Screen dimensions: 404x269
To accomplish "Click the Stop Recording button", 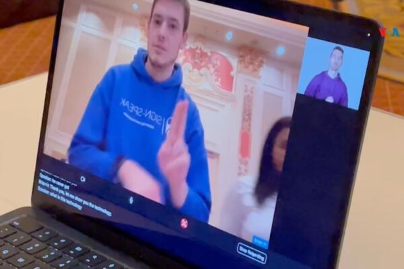I will click(x=251, y=253).
